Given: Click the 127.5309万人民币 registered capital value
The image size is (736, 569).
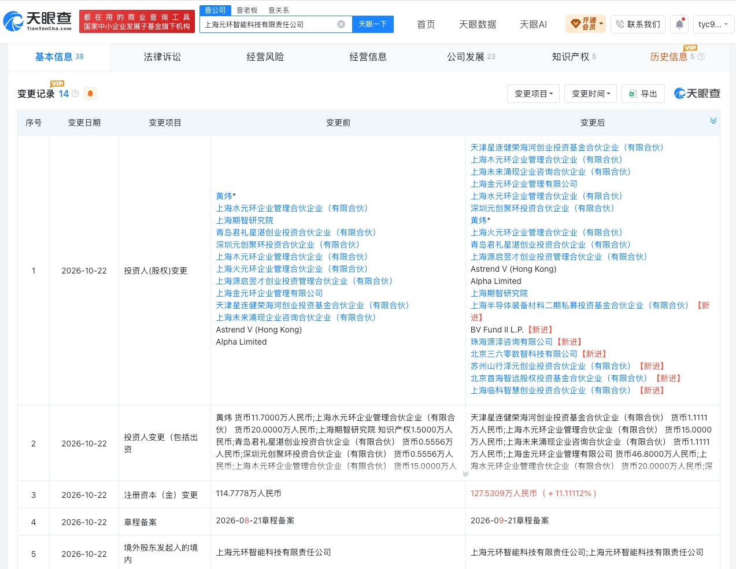Looking at the screenshot, I should coord(504,493).
